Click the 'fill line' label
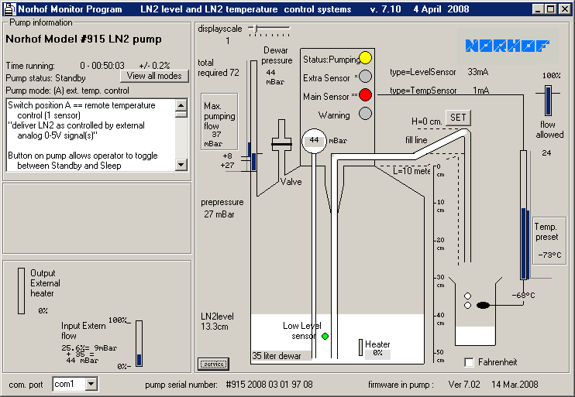575x397 pixels. point(416,140)
